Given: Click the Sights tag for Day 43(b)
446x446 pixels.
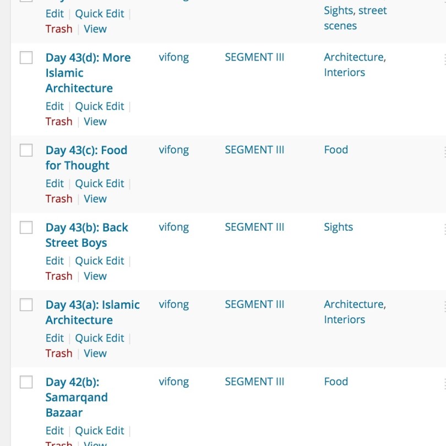Looking at the screenshot, I should tap(338, 227).
